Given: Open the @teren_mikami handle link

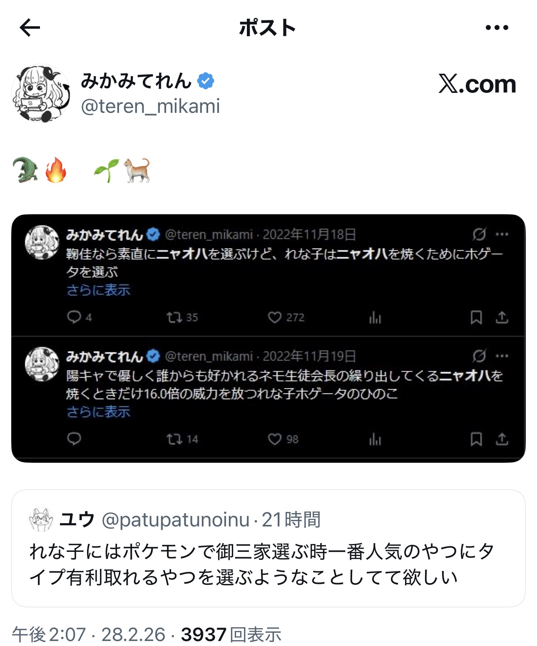Looking at the screenshot, I should [150, 106].
